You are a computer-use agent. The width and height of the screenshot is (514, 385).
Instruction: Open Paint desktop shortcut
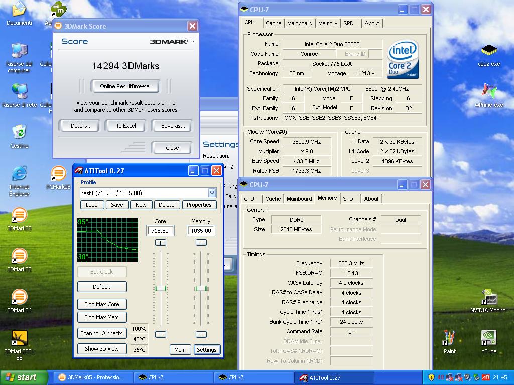[449, 342]
